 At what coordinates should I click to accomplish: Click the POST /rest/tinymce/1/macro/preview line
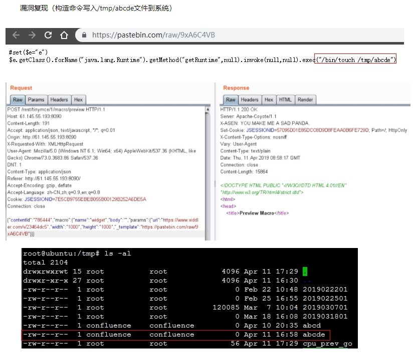pos(56,109)
